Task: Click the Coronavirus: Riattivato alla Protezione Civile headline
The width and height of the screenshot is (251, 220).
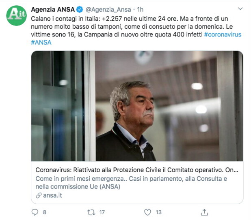Action: tap(137, 170)
